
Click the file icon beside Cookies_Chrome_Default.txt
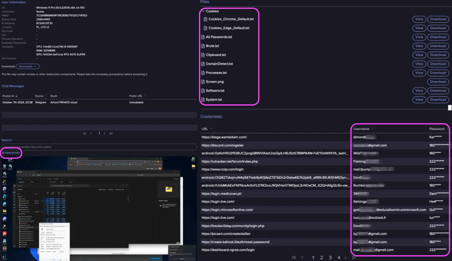pyautogui.click(x=206, y=19)
